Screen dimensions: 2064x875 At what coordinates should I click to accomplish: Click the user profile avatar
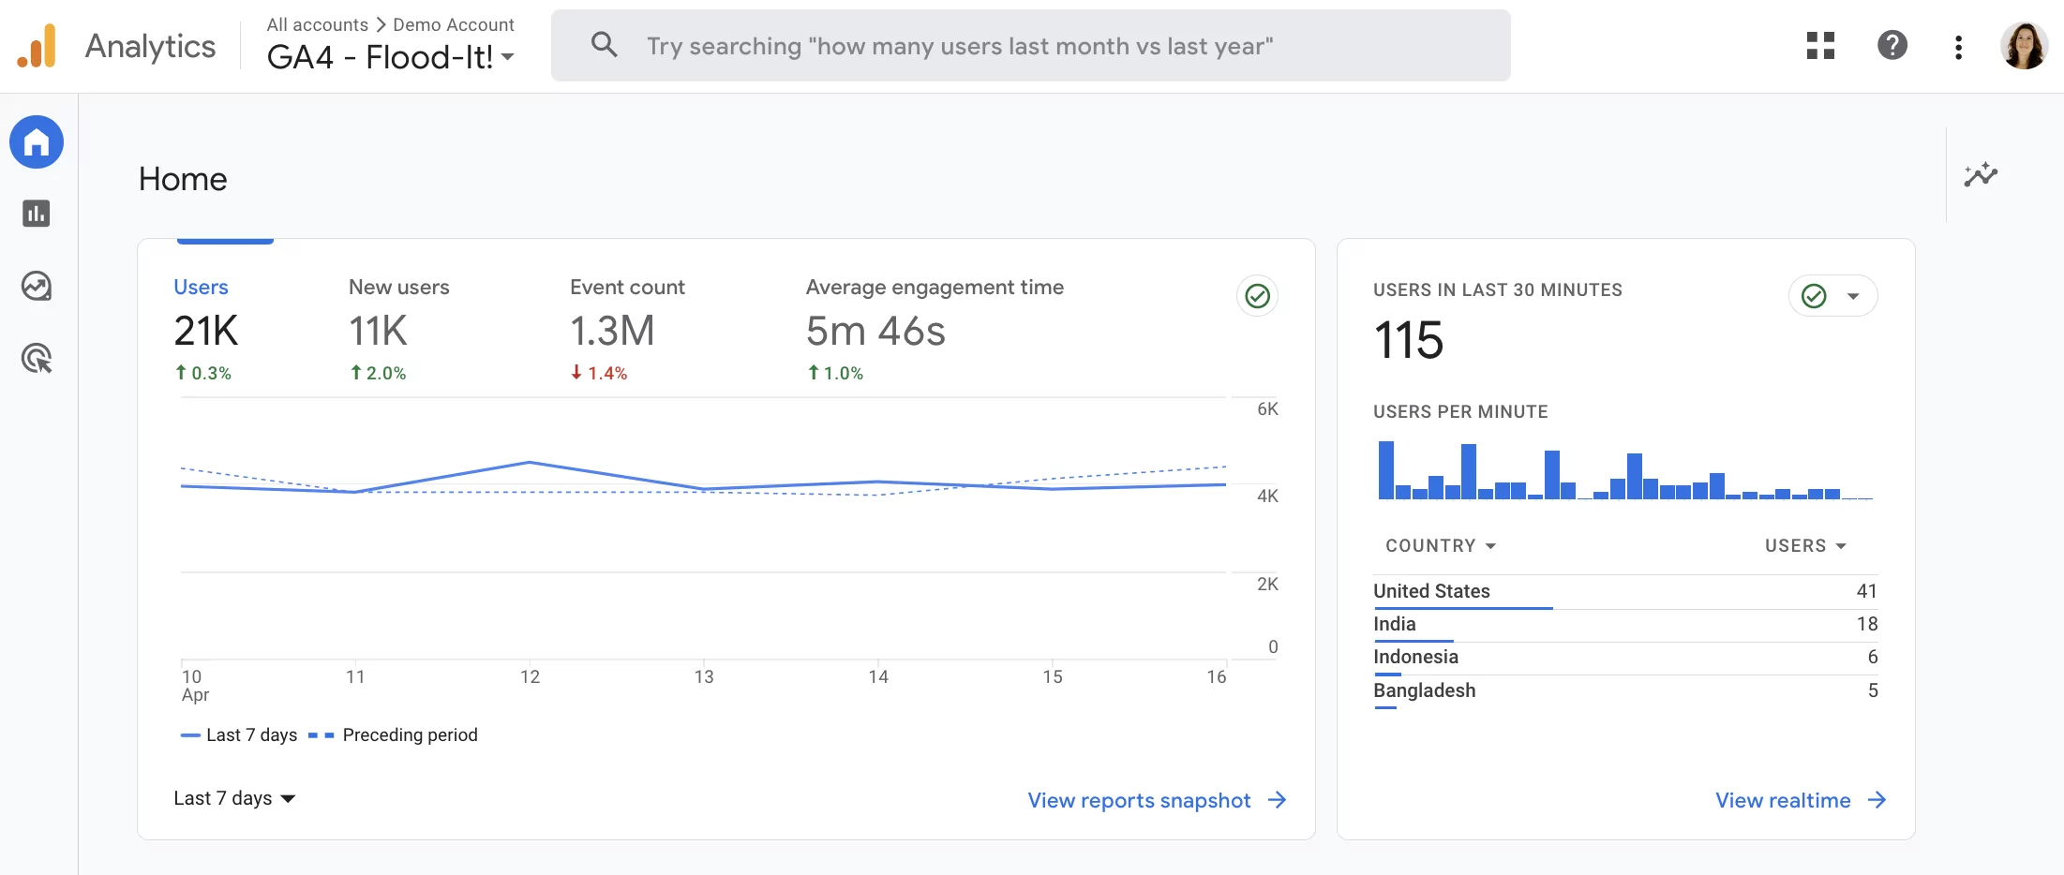coord(2024,46)
